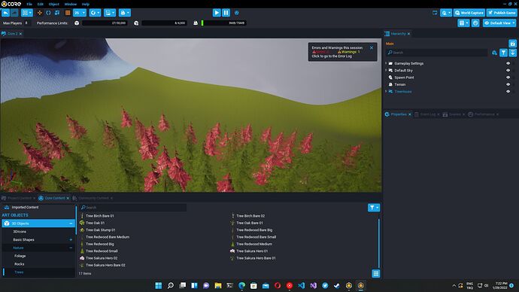Open the dropdown left of World Capture

446,13
